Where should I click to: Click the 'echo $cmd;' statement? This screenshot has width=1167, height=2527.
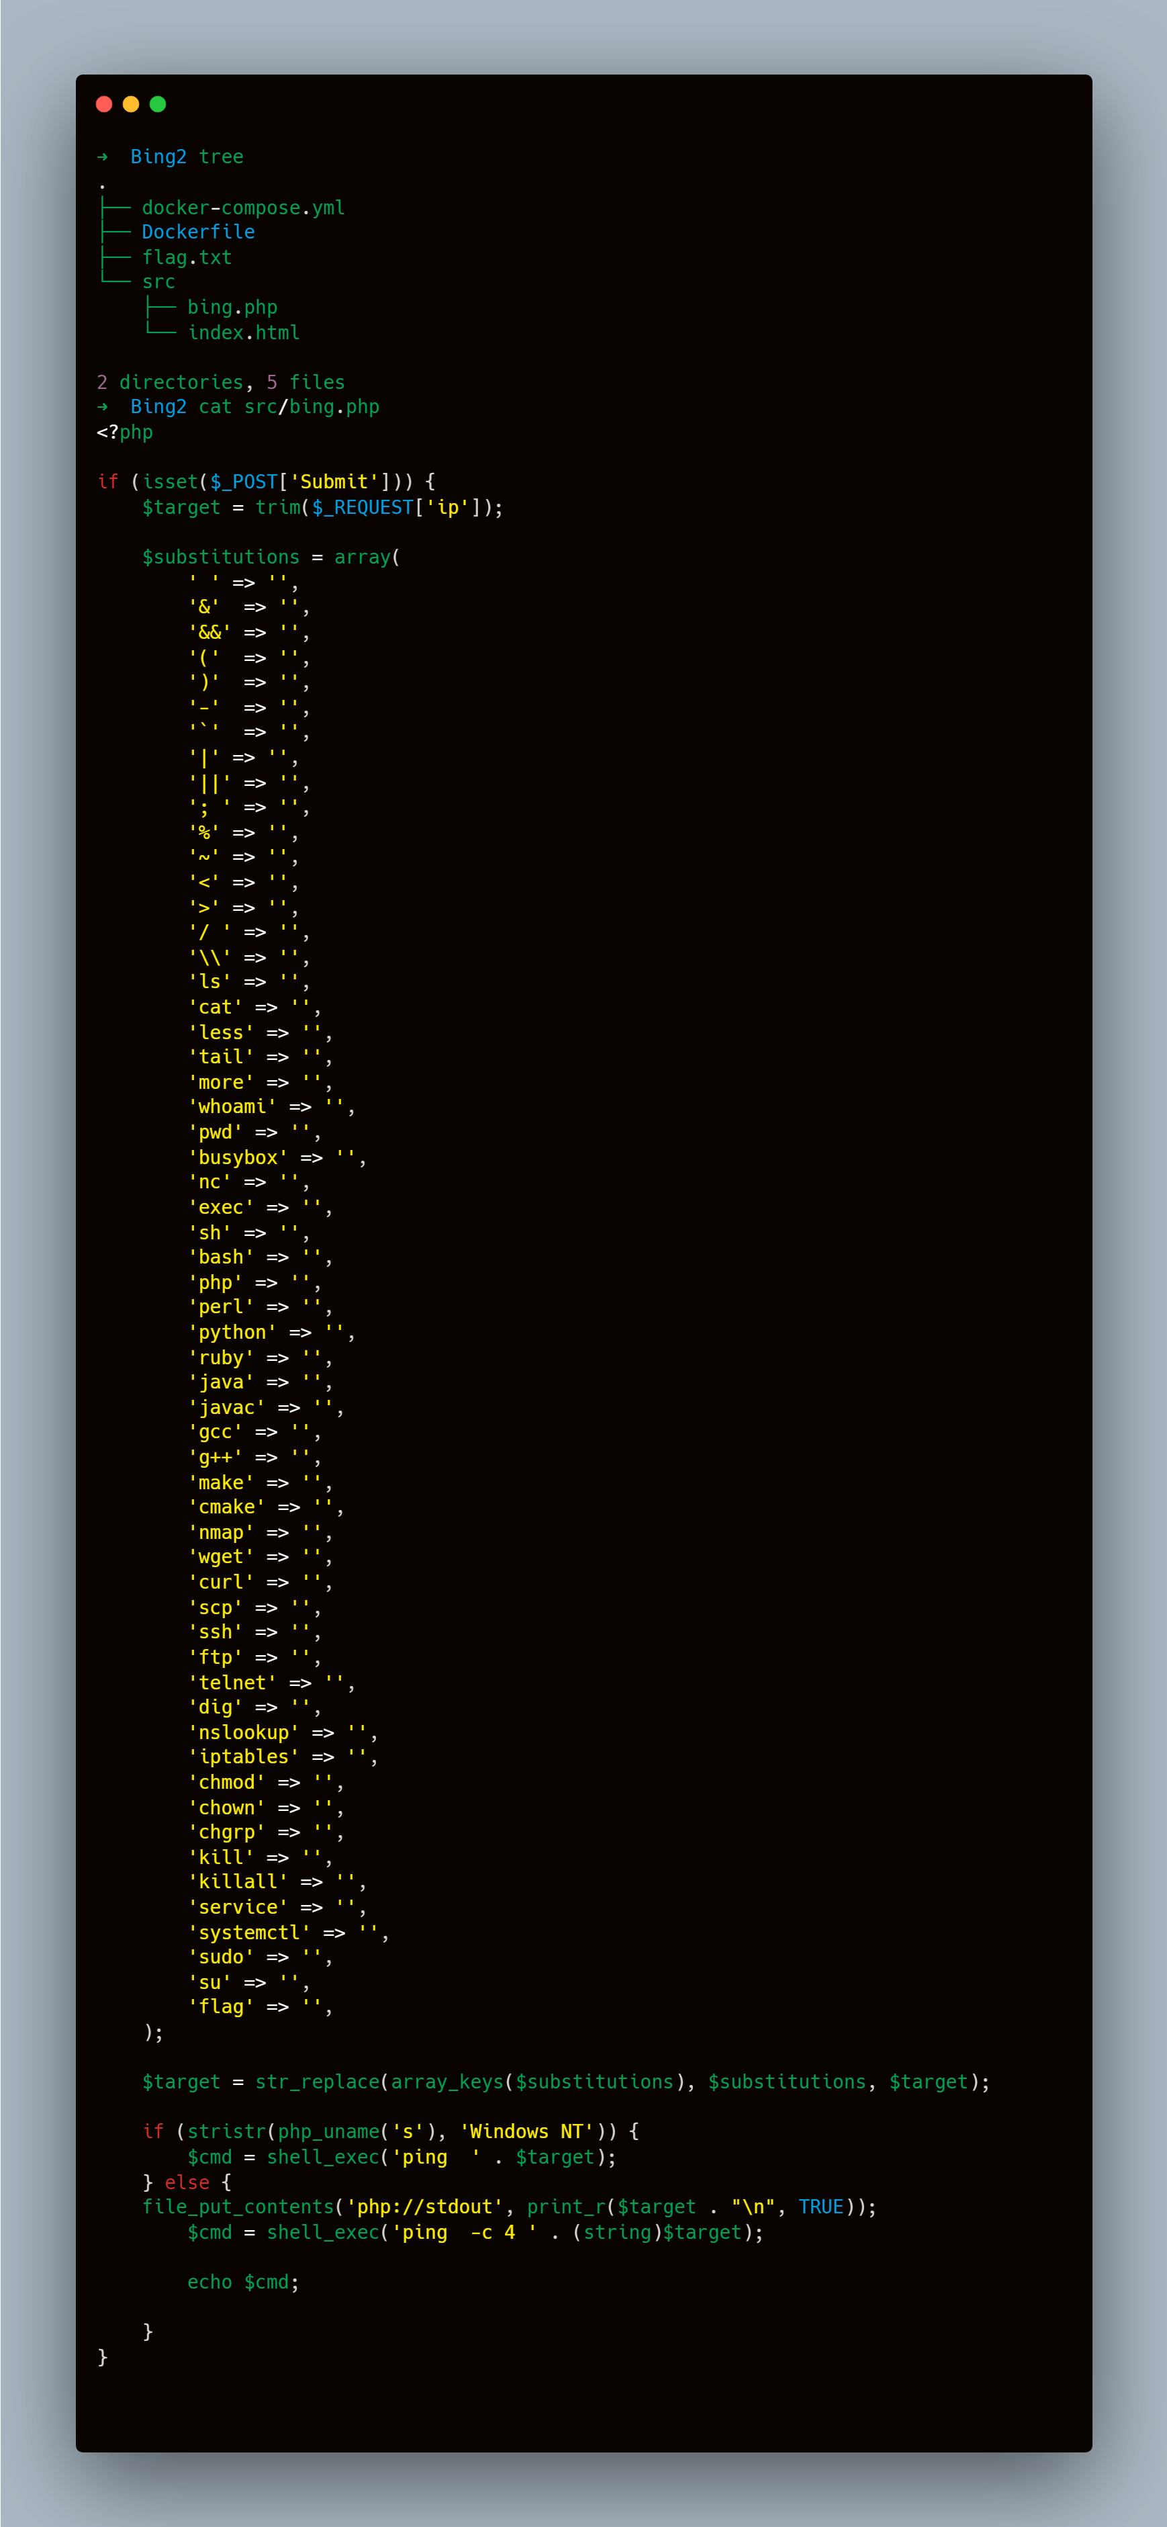point(243,2282)
